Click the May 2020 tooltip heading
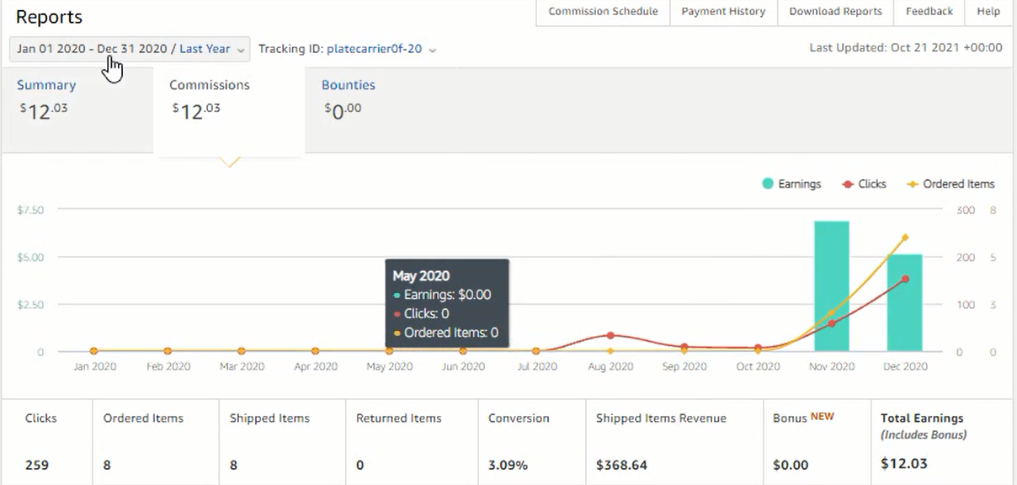Image resolution: width=1017 pixels, height=485 pixels. pyautogui.click(x=421, y=276)
